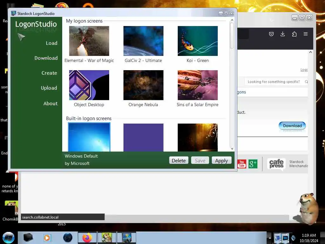Click the blue Download button on webpage
The image size is (325, 244).
click(292, 125)
